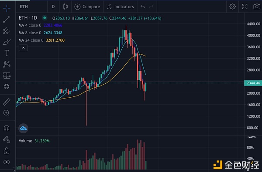The image size is (262, 172).
Task: Click the ETH symbol search field
Action: coord(32,7)
